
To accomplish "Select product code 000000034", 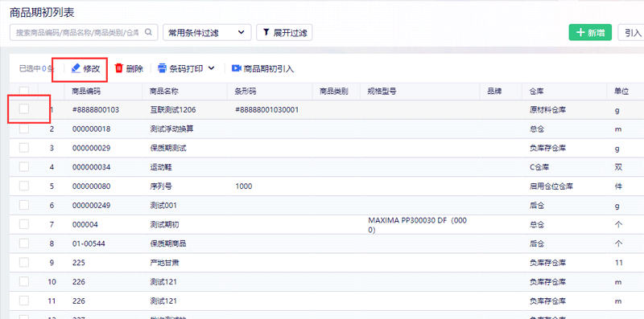I will pos(91,167).
